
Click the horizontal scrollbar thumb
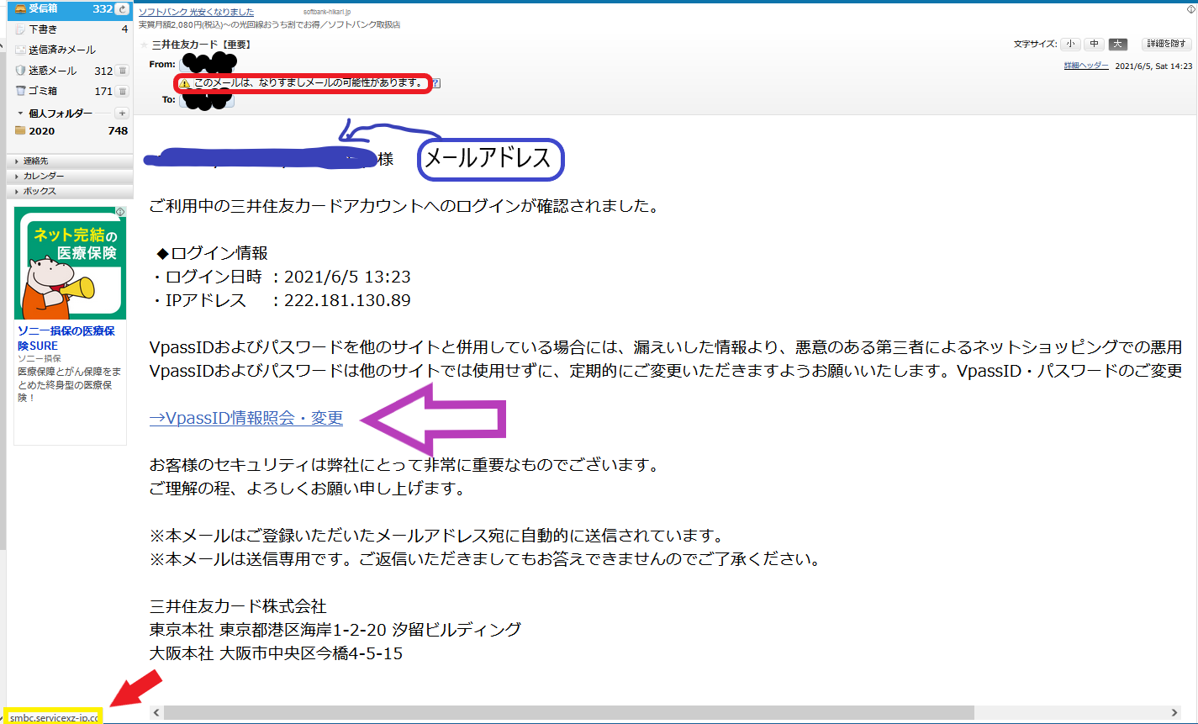pyautogui.click(x=568, y=712)
